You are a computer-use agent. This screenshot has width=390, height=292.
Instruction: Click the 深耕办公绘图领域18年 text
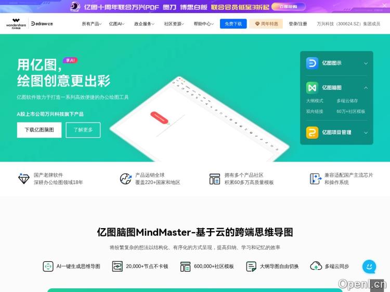pyautogui.click(x=58, y=182)
